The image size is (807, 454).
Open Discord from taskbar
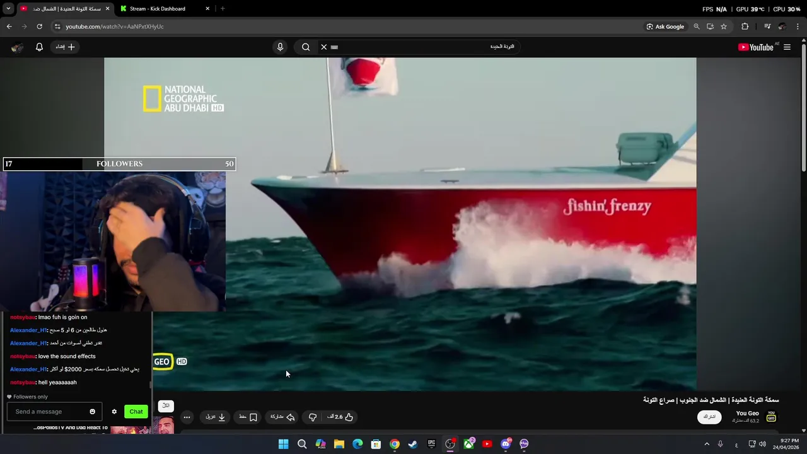pyautogui.click(x=505, y=444)
